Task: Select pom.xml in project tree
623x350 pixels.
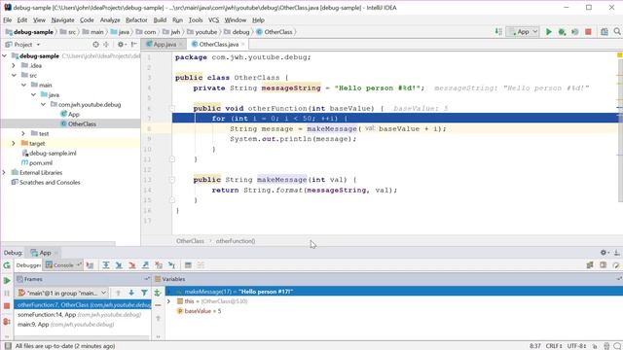Action: click(x=41, y=162)
